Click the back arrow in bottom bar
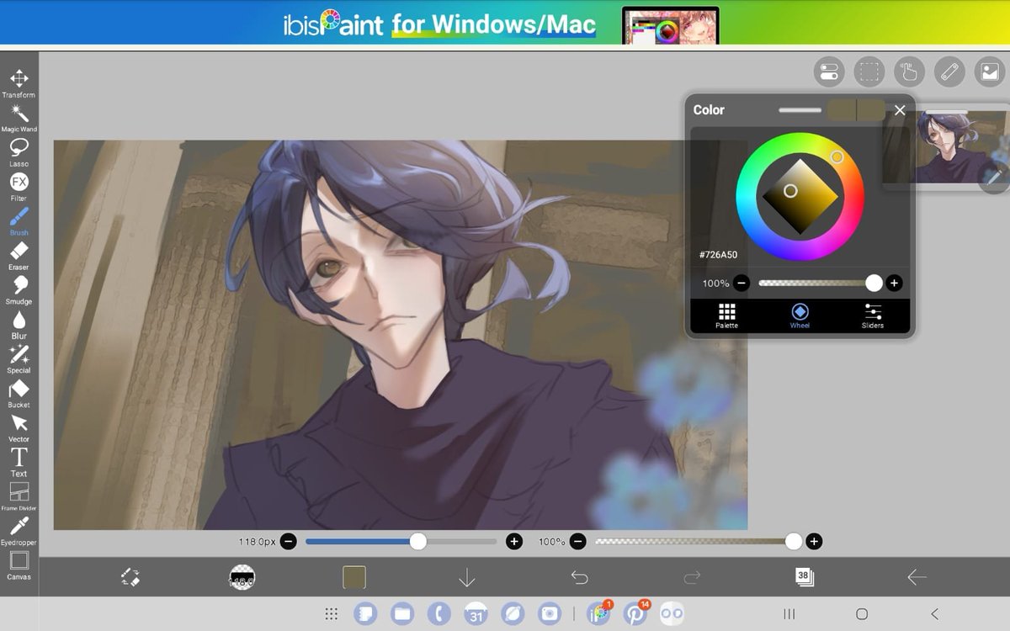This screenshot has height=631, width=1010. click(x=917, y=577)
